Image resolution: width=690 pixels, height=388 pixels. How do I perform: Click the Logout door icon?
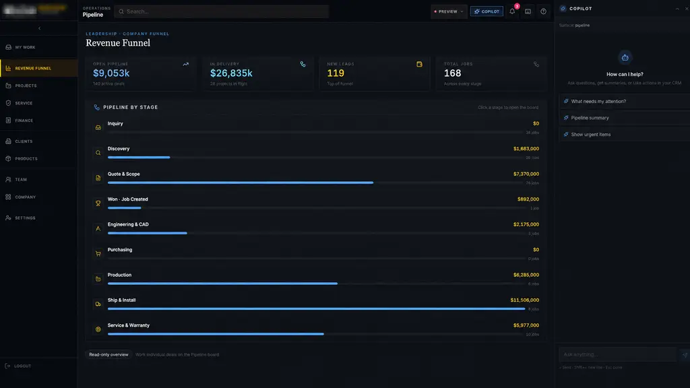coord(7,366)
